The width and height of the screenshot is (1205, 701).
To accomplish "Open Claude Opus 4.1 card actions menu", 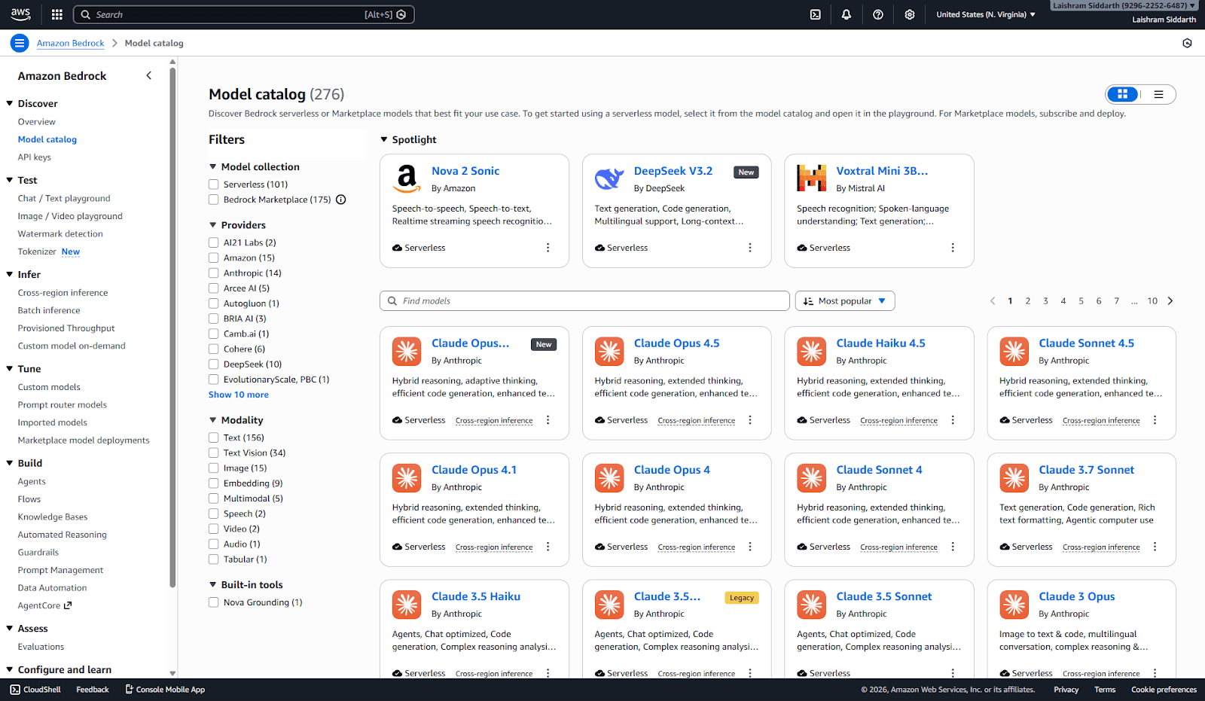I will 548,547.
